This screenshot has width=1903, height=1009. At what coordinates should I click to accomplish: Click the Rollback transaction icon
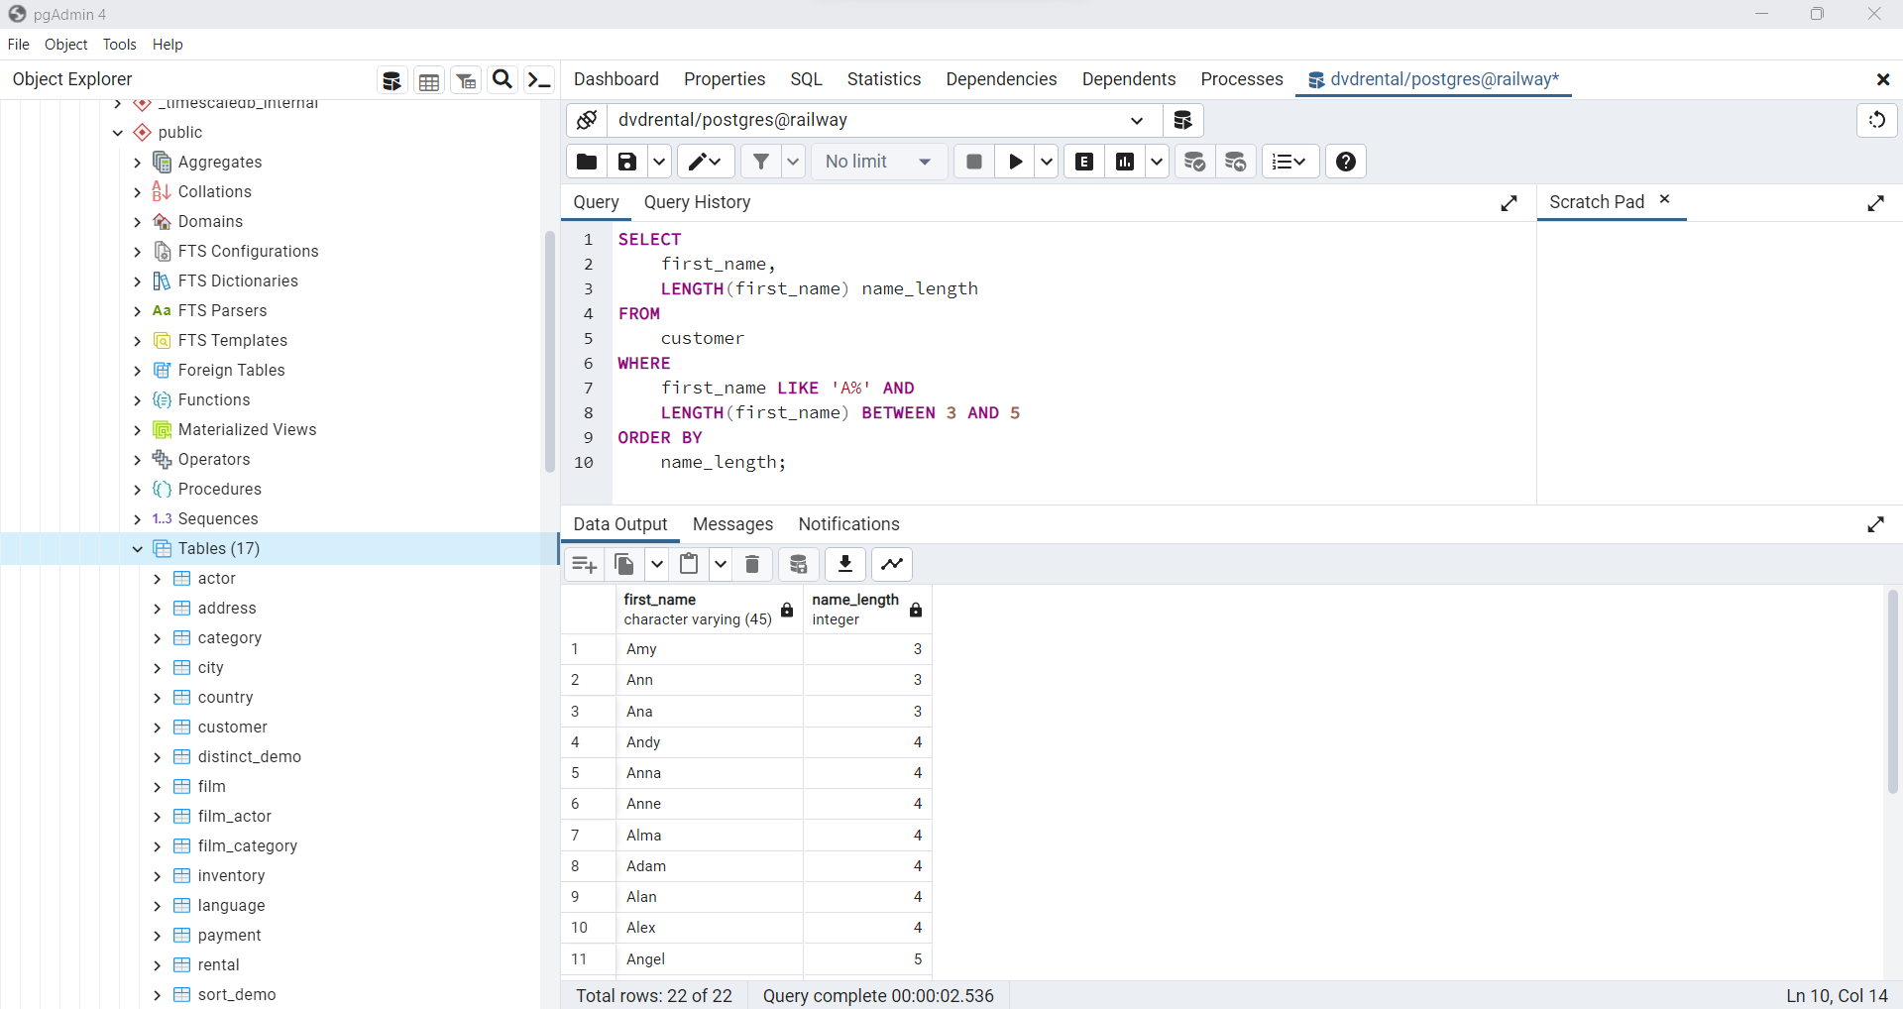point(1236,162)
